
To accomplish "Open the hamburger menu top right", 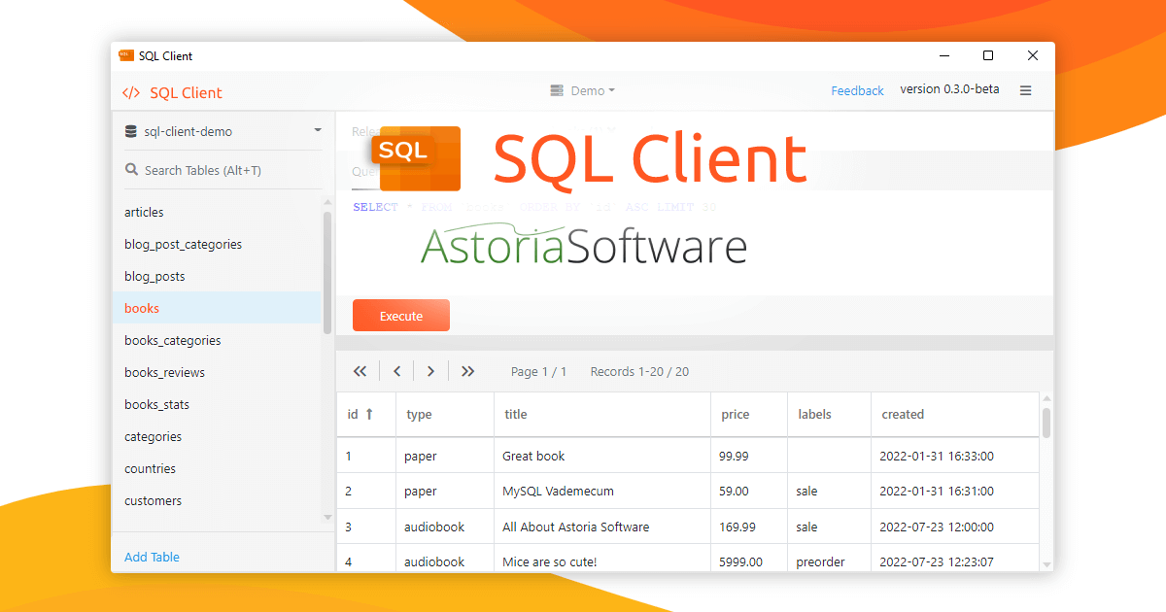I will click(x=1025, y=89).
